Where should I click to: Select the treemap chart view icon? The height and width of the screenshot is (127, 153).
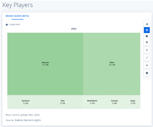pyautogui.click(x=147, y=30)
